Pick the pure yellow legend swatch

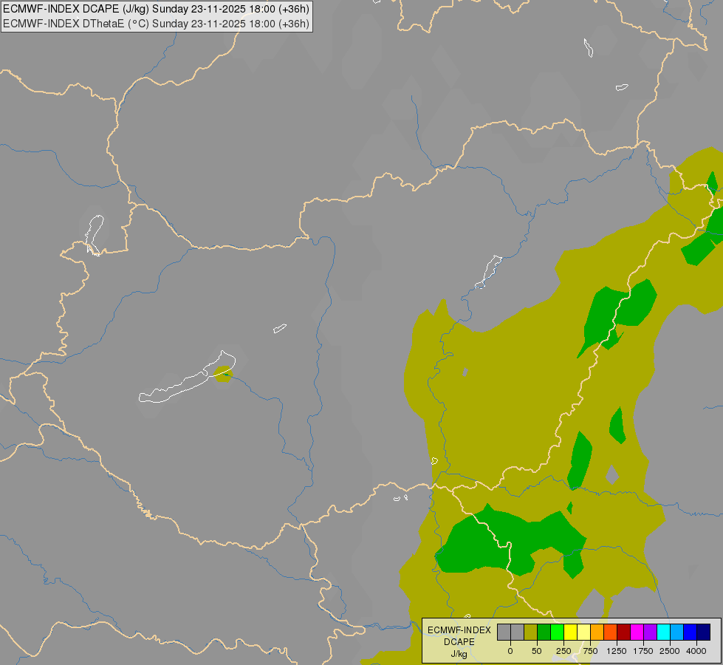[x=570, y=632]
